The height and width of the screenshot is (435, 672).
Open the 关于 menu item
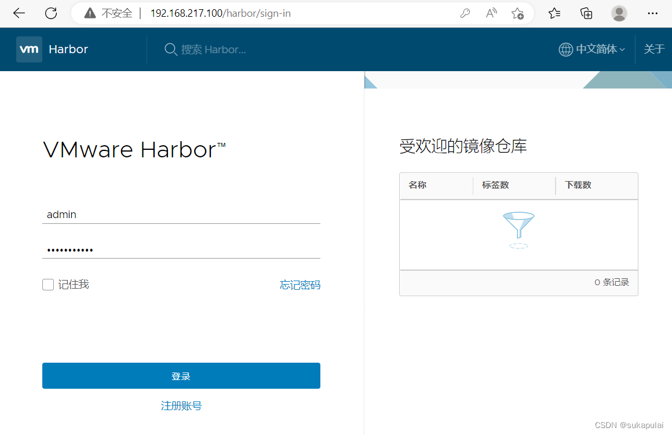pos(654,49)
